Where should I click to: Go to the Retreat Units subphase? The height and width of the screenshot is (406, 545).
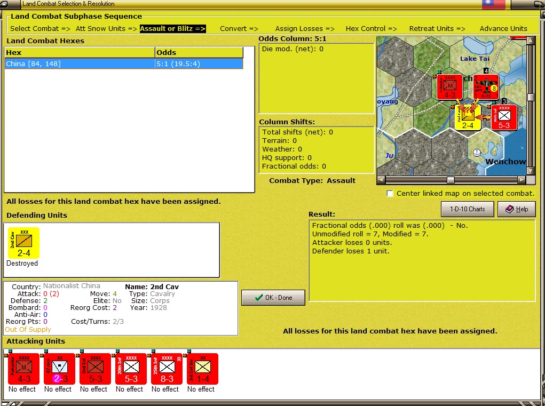click(x=437, y=29)
